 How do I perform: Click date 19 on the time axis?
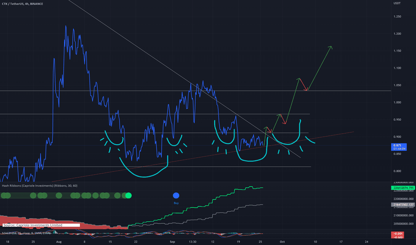[x=238, y=241]
